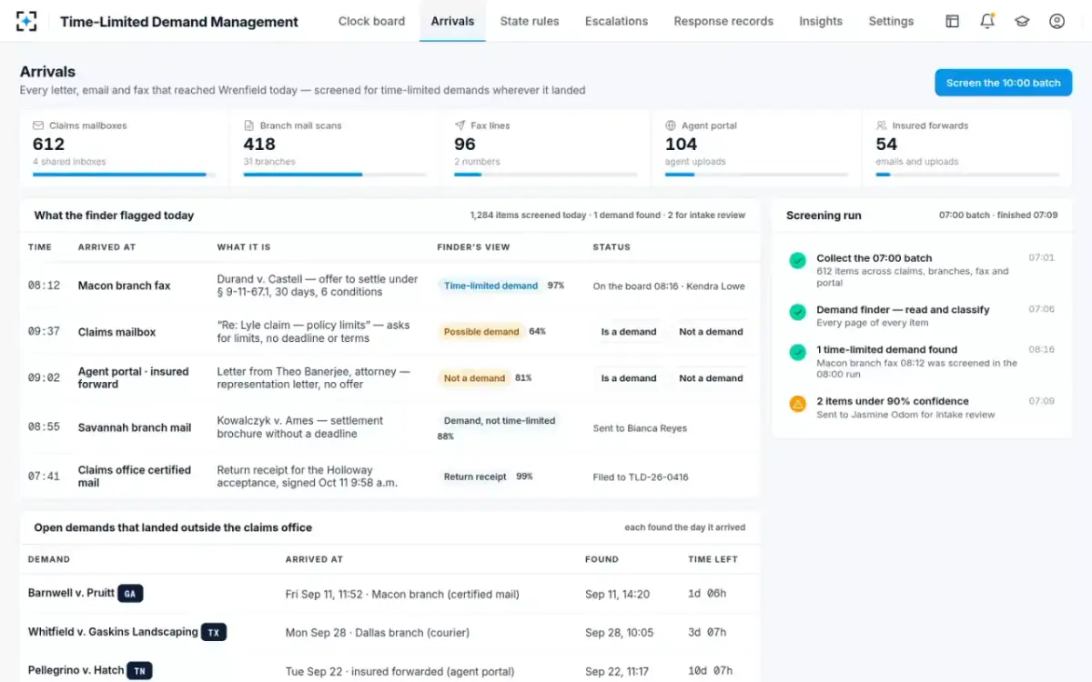Open the graduation cap training icon

pyautogui.click(x=1022, y=21)
